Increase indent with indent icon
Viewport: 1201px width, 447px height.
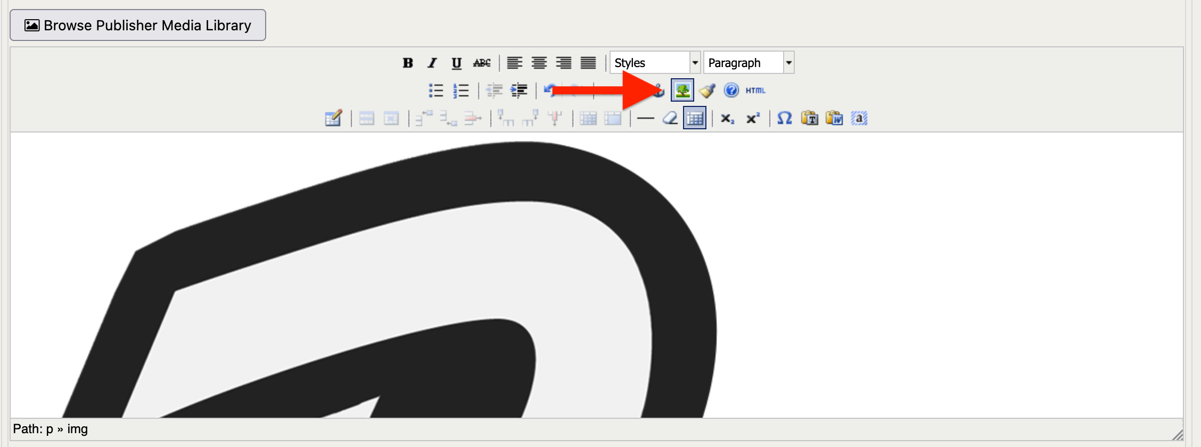pyautogui.click(x=519, y=90)
